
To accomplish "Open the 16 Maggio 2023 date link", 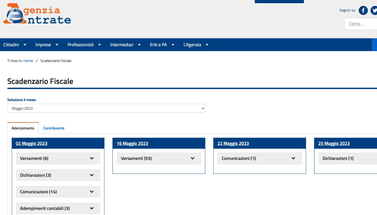I will [132, 143].
